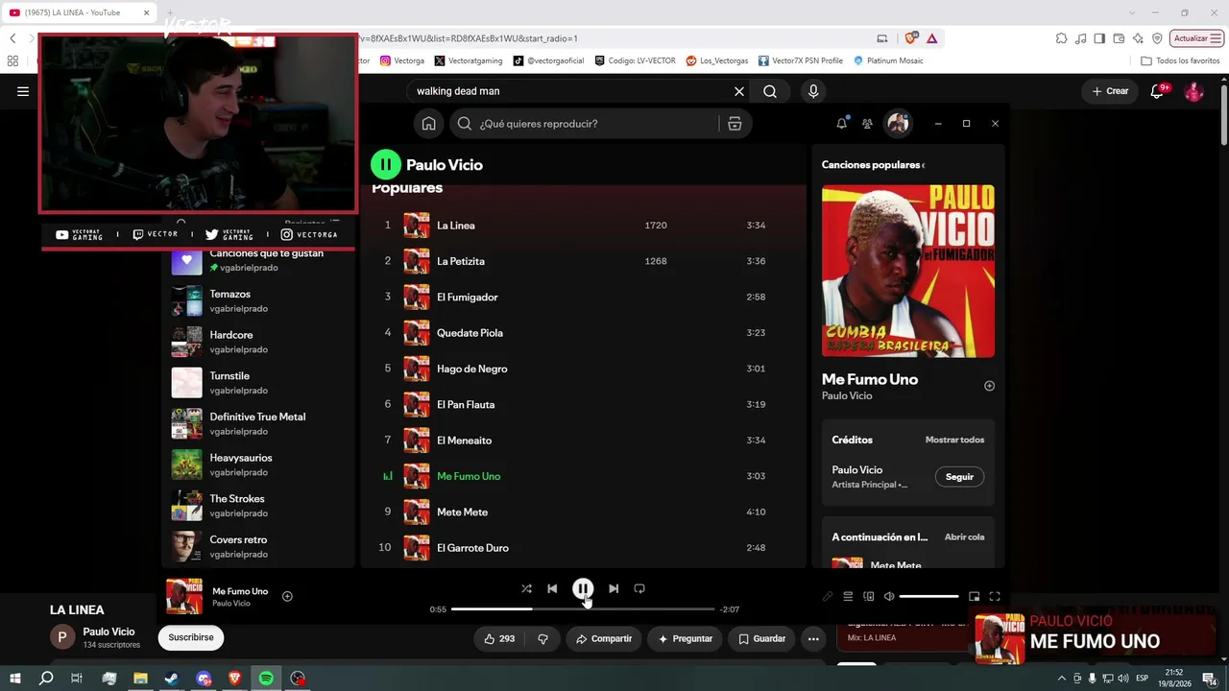The image size is (1229, 691).
Task: Pause using the green Paulo Vicio button
Action: coord(386,164)
